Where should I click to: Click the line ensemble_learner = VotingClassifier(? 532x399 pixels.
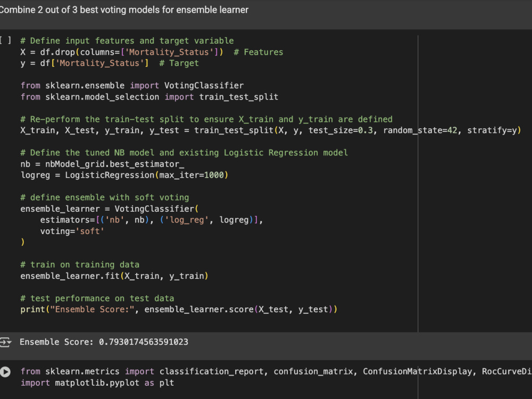click(x=110, y=209)
